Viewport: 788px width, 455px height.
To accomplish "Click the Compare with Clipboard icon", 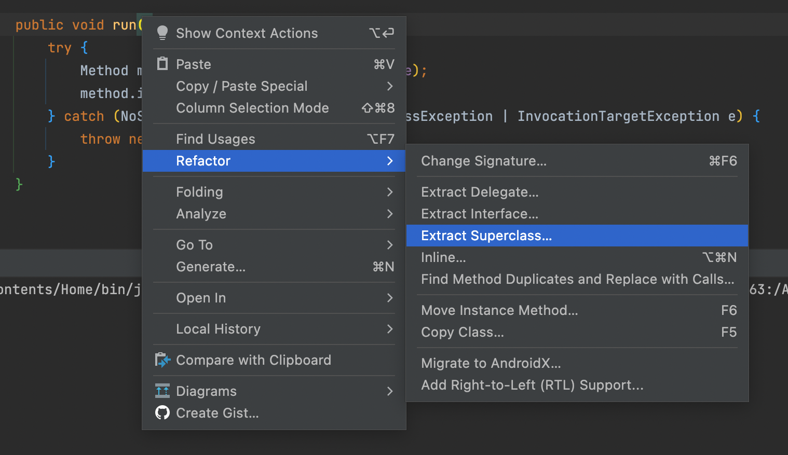I will [162, 360].
